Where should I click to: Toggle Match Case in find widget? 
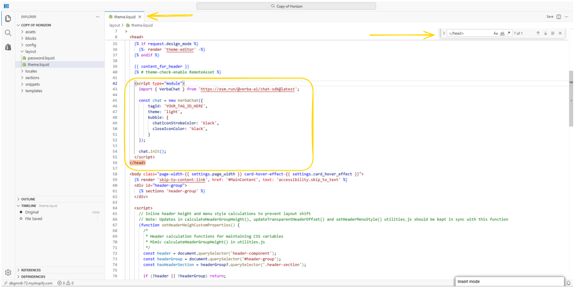tap(496, 33)
